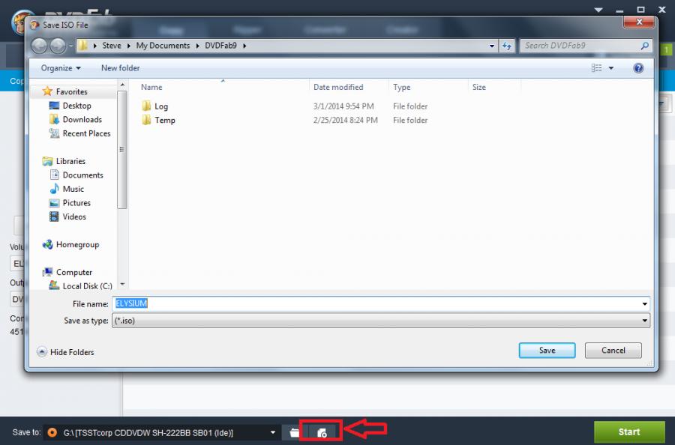
Task: Click the Forward navigation arrow
Action: point(58,46)
